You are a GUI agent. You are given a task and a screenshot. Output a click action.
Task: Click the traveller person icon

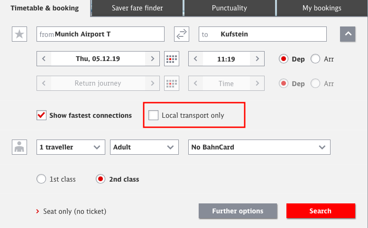point(19,147)
